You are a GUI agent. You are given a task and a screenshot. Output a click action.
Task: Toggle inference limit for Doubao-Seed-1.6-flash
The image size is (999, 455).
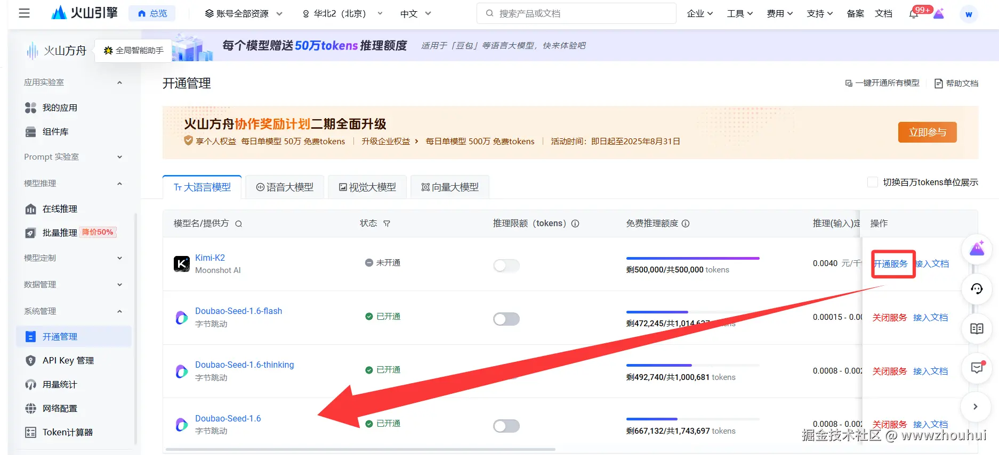(506, 319)
